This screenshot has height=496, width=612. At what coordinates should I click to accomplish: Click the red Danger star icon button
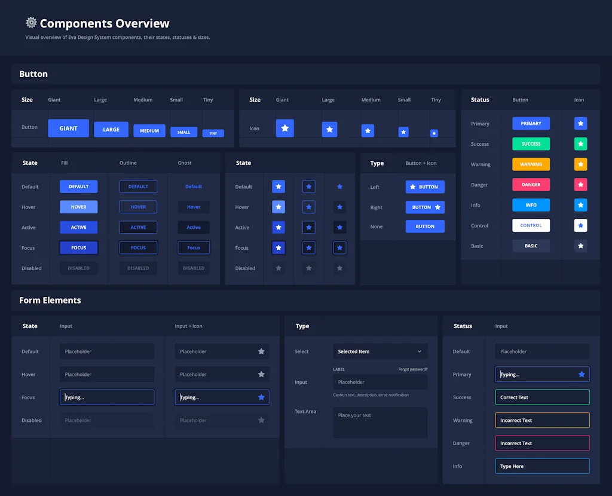click(x=580, y=185)
